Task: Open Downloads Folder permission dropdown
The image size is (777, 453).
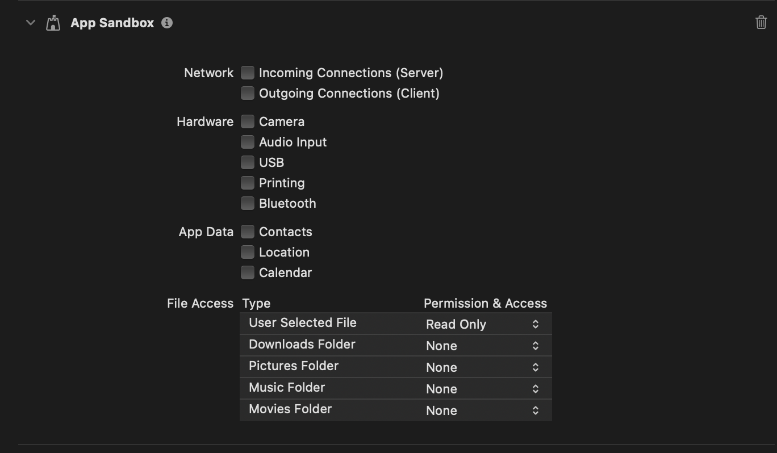Action: click(x=482, y=346)
